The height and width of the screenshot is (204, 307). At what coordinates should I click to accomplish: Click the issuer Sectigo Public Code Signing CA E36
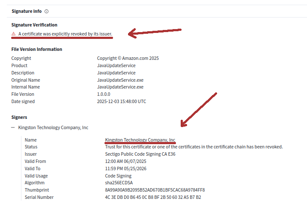[x=140, y=154]
